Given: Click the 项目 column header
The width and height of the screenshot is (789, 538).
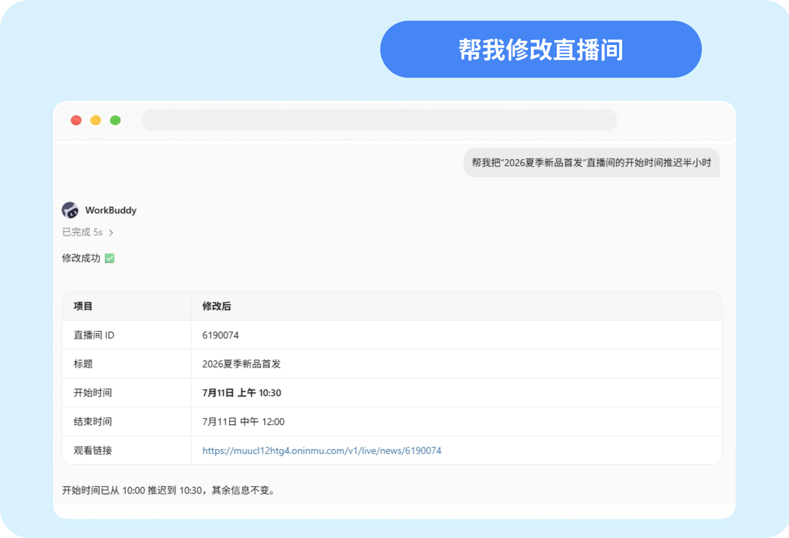Looking at the screenshot, I should point(83,306).
